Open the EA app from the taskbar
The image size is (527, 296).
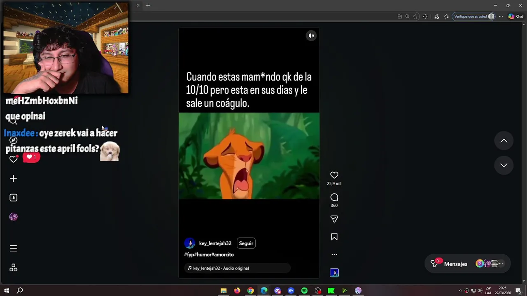point(291,291)
